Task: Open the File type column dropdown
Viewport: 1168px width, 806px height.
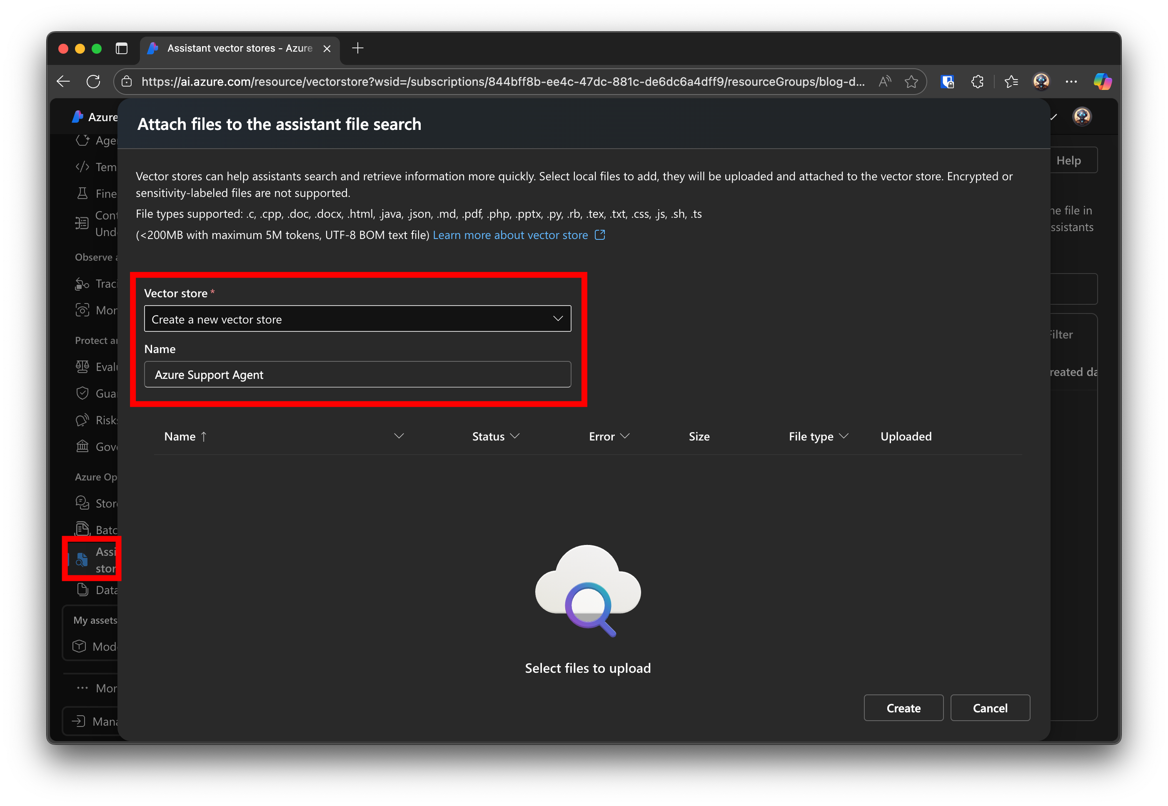Action: [843, 436]
